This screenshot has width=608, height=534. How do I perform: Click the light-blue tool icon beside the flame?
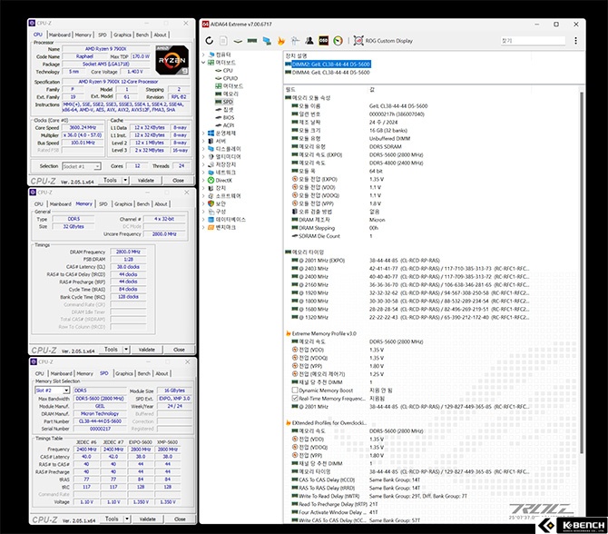click(295, 41)
